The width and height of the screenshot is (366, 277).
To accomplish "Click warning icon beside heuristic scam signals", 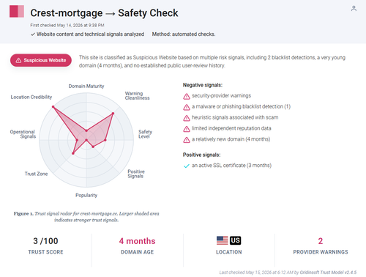I will (x=187, y=118).
